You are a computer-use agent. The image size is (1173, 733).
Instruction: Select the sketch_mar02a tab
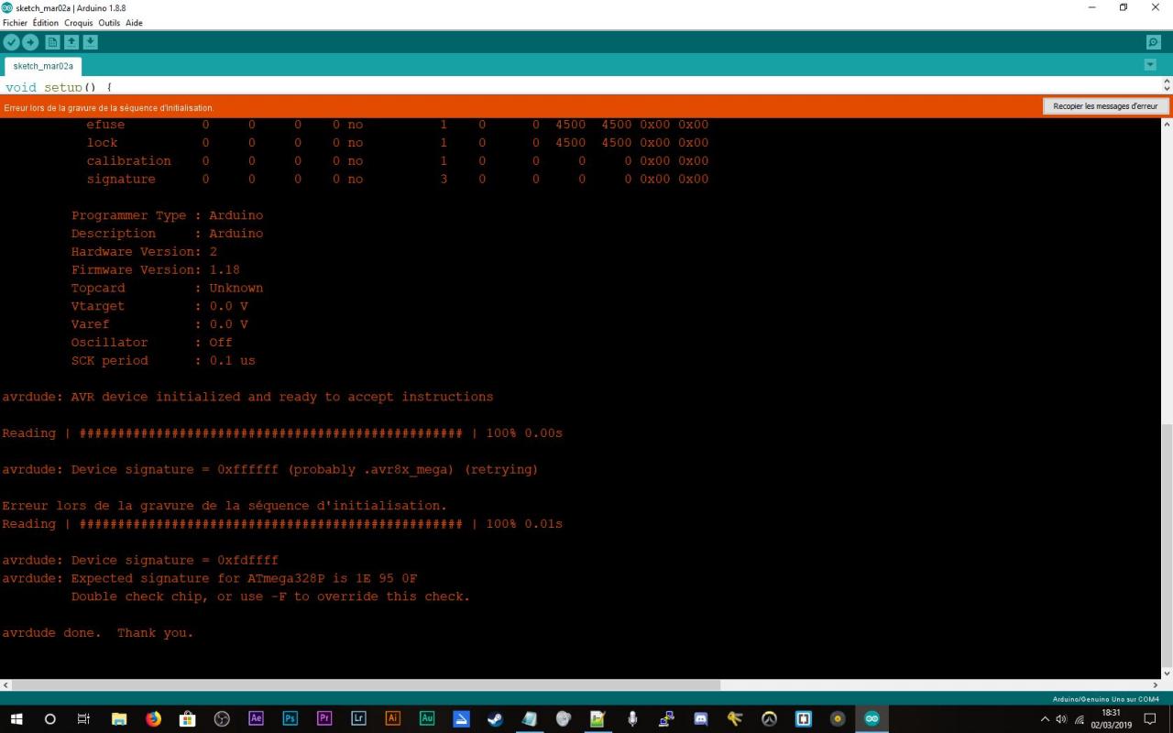point(43,66)
